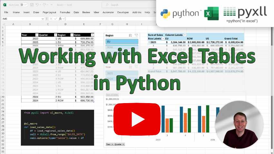This screenshot has width=274, height=154.
Task: Toggle Multi-Select icon on Region slicer
Action: click(130, 35)
